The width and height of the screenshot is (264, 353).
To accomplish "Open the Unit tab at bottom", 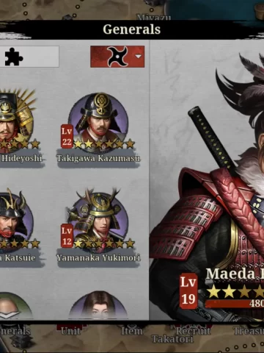I will [x=70, y=331].
